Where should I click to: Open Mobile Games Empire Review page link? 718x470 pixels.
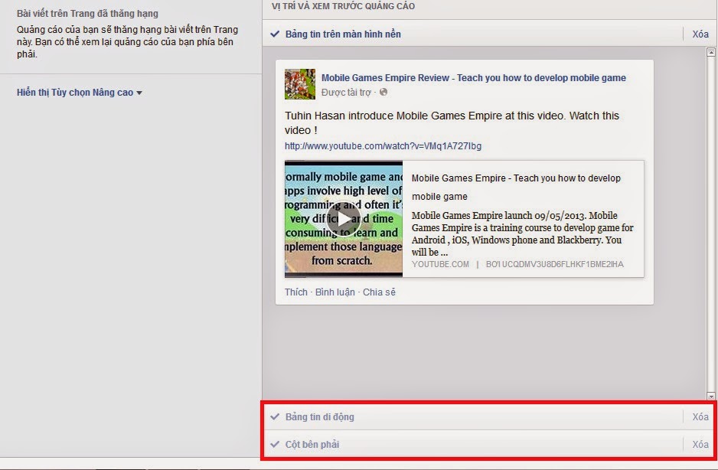[x=474, y=78]
